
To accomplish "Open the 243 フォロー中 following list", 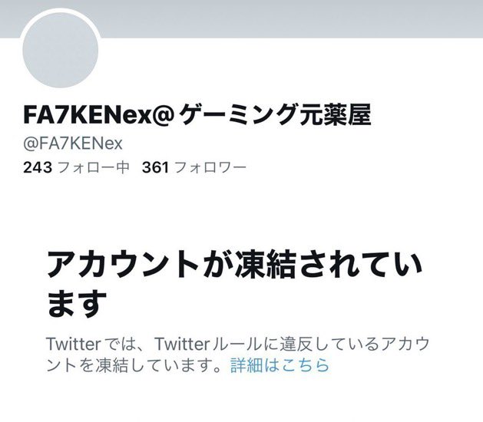I will (76, 167).
